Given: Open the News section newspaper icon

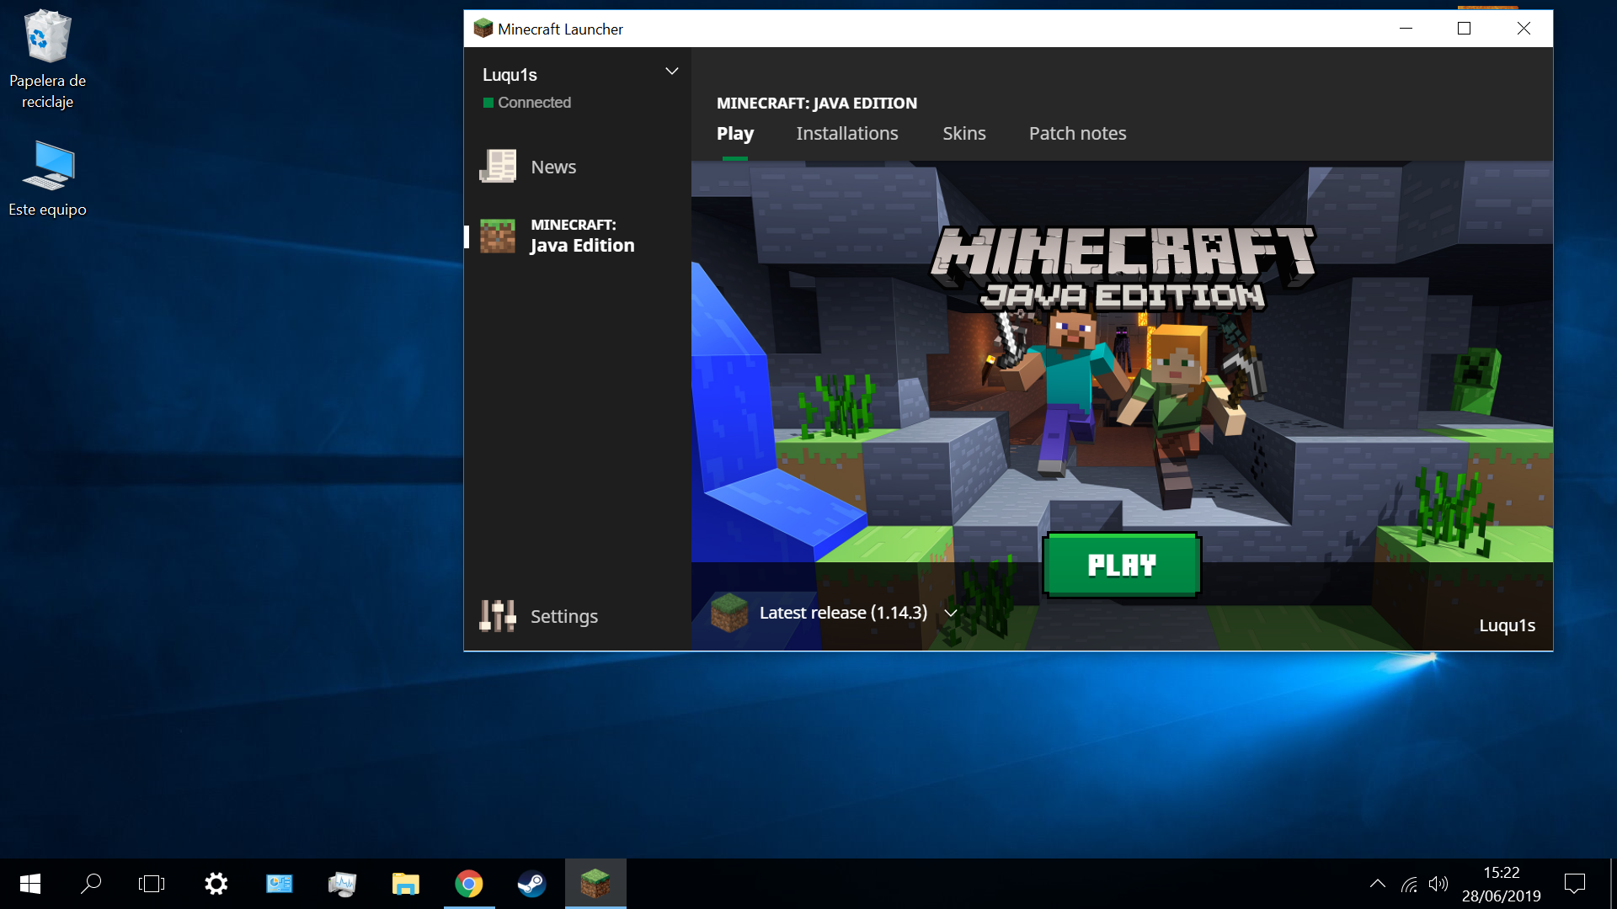Looking at the screenshot, I should coord(498,167).
